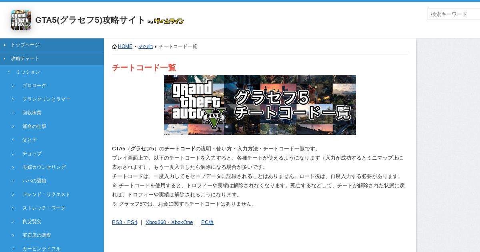480x252 pixels.
Task: Select プロローグ mission
Action: tap(52, 86)
